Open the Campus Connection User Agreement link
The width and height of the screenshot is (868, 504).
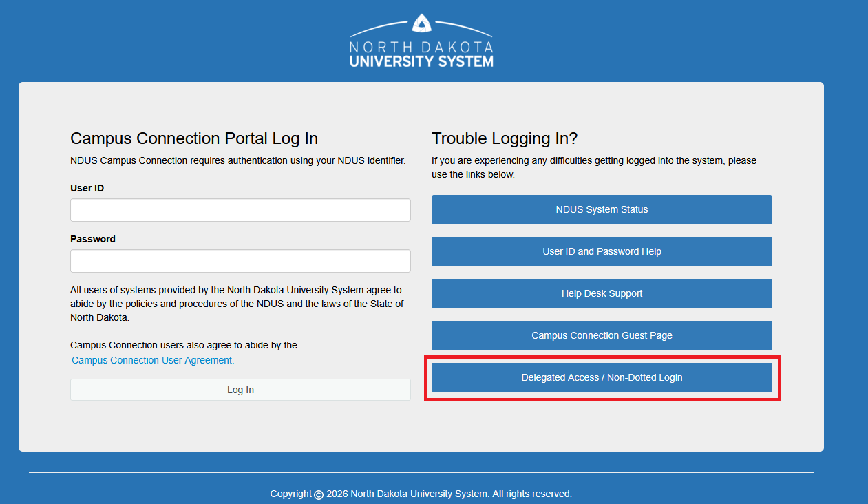coord(153,360)
